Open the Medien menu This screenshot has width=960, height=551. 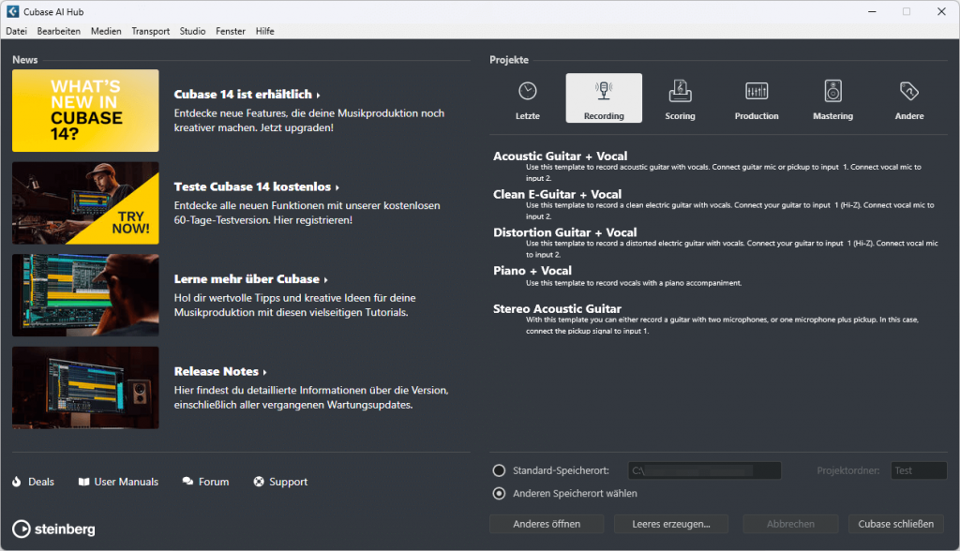(x=106, y=31)
